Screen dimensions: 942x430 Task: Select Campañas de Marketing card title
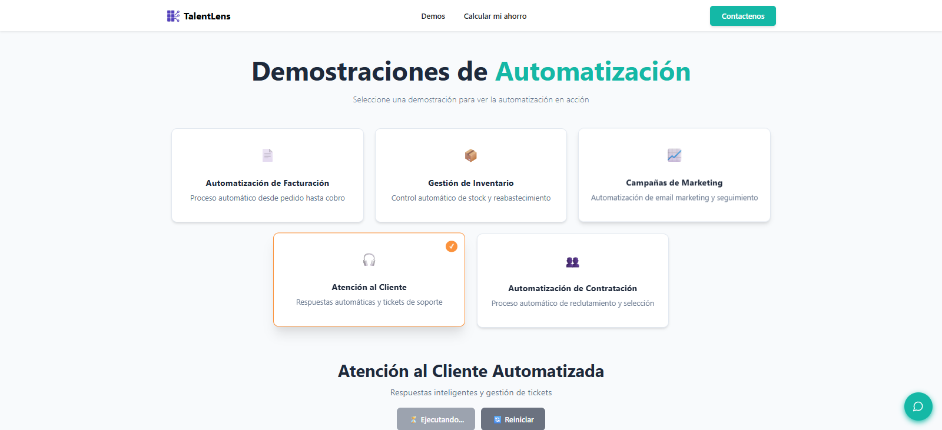point(674,183)
